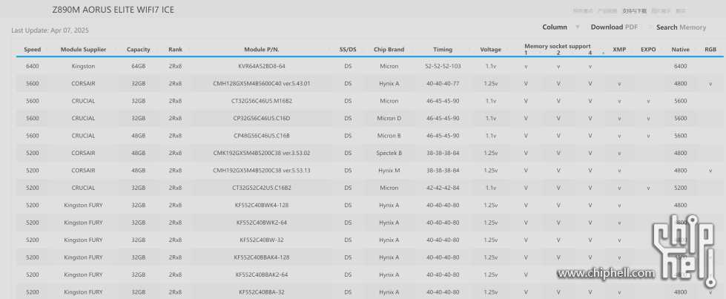
Task: Click the Last Update: Apr 07, 2025 text
Action: click(50, 30)
